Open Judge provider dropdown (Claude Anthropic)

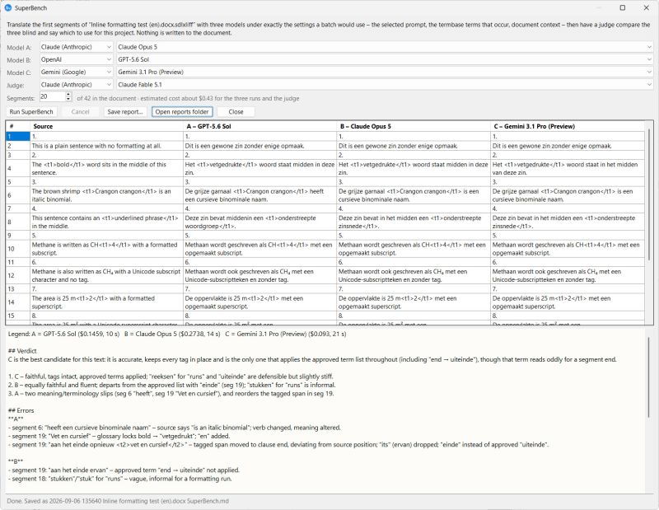coord(77,85)
